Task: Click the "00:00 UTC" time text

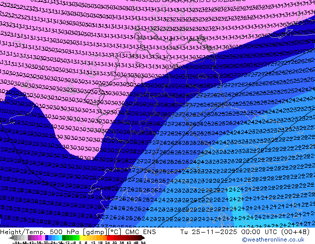Action: 260,232
